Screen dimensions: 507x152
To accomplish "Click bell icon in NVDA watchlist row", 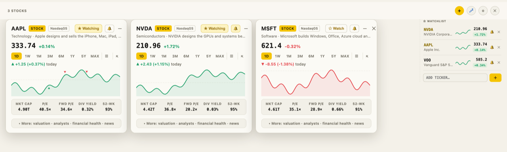I will point(492,32).
